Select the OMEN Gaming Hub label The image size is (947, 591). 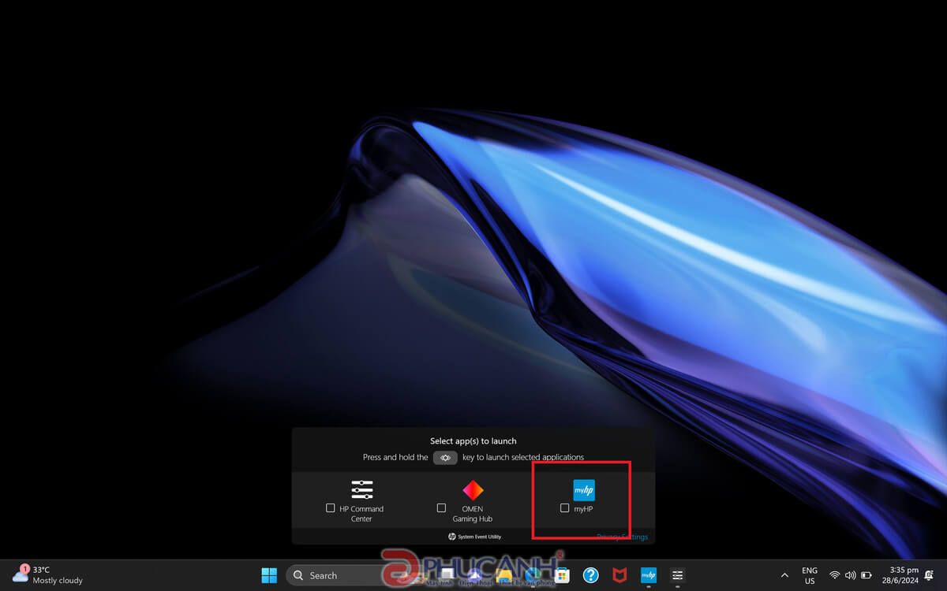point(473,514)
